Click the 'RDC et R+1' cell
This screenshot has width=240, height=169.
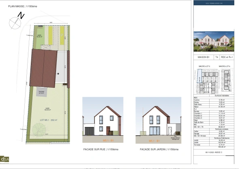point(227,57)
